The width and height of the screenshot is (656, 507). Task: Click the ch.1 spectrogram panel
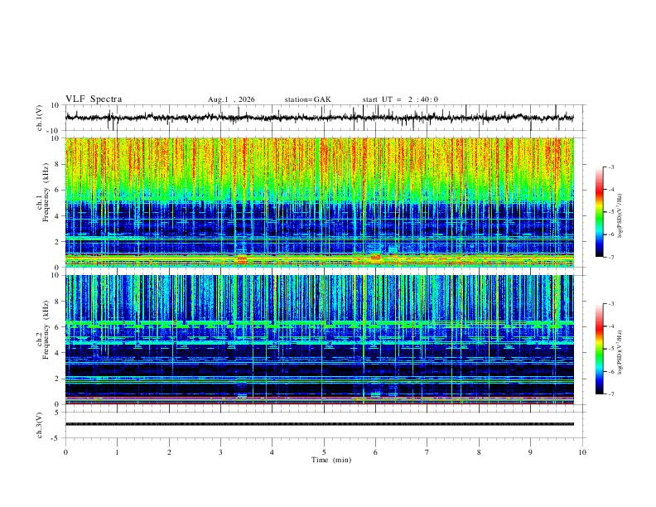click(320, 202)
